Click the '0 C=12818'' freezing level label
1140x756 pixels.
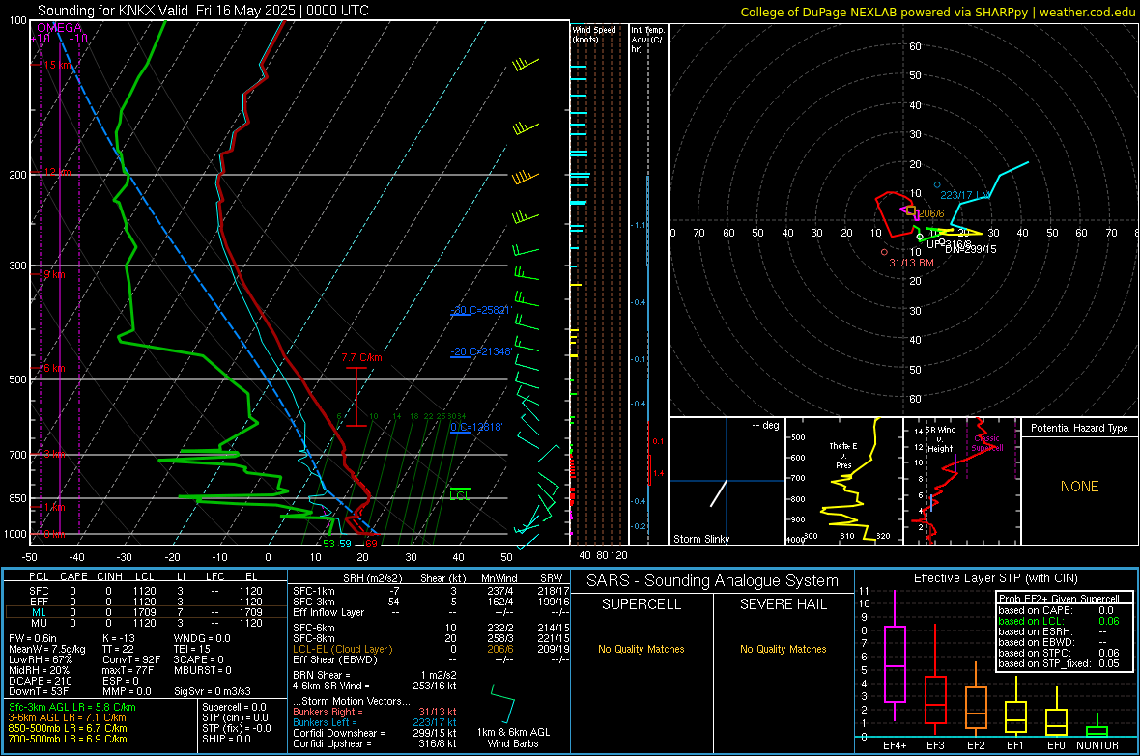476,427
